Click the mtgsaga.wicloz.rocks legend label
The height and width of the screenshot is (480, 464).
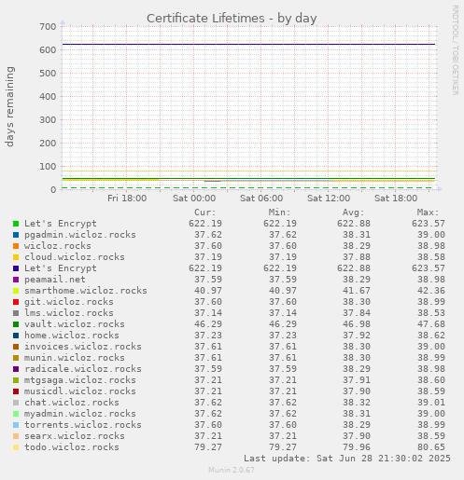click(x=80, y=380)
